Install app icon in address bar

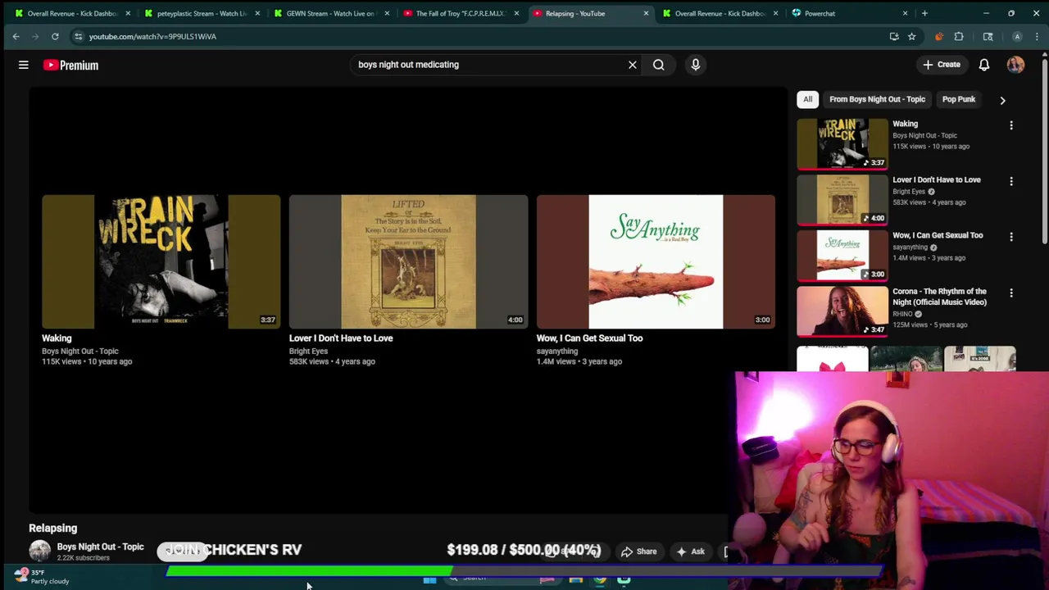coord(894,36)
